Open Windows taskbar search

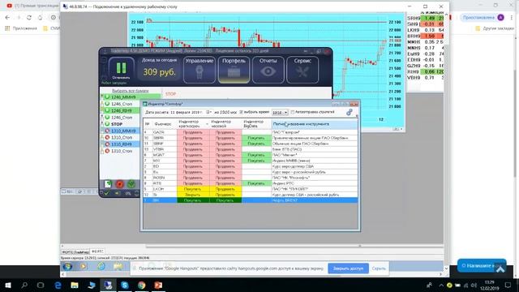pyautogui.click(x=24, y=285)
